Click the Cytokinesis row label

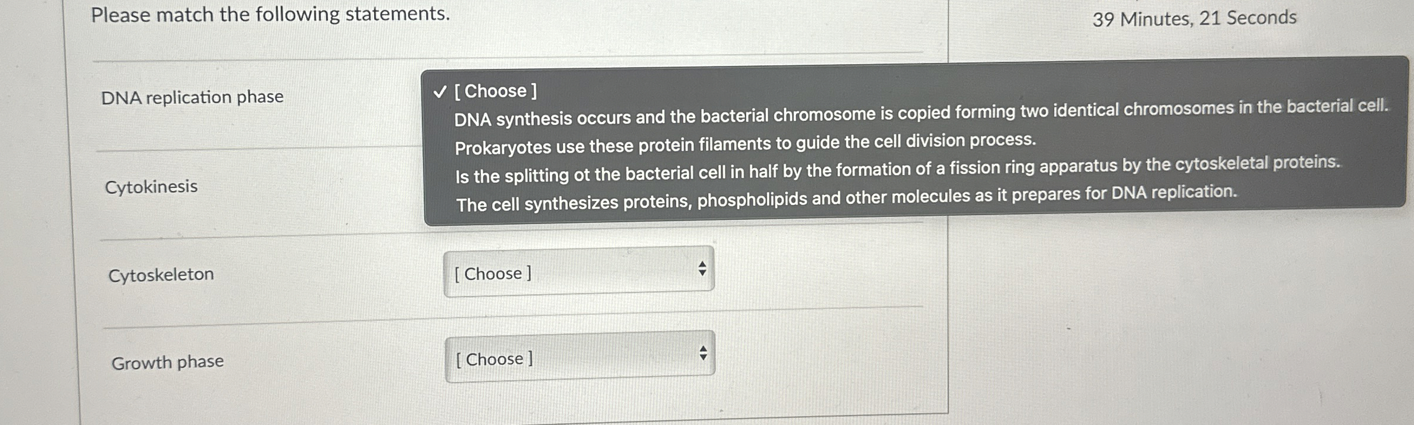tap(152, 186)
